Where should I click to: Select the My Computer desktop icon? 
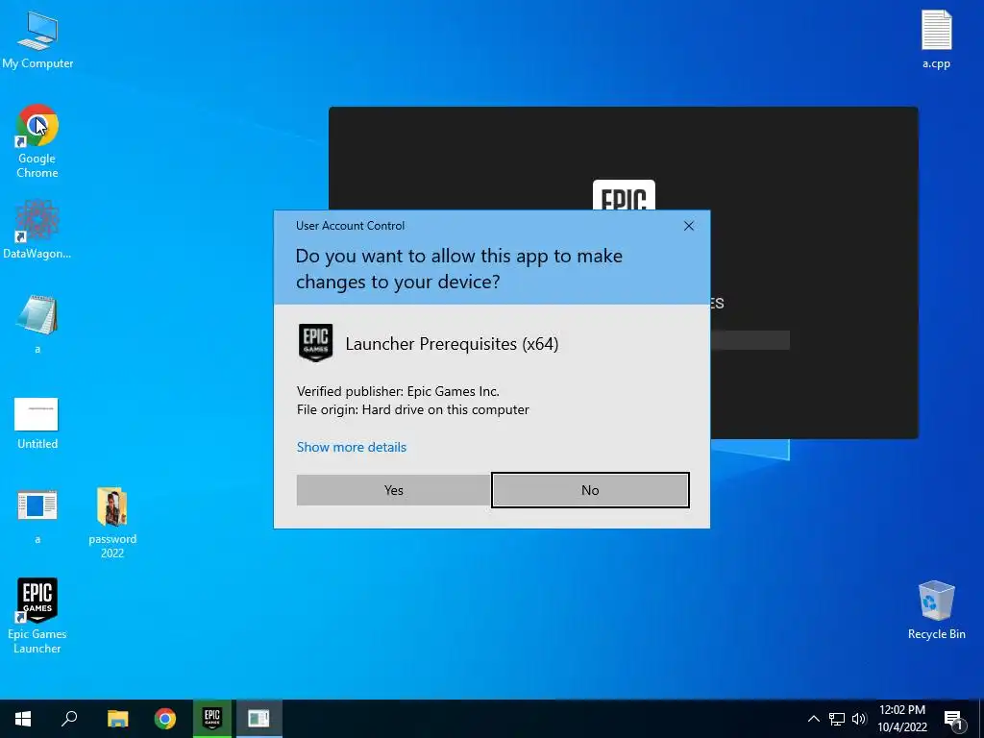click(37, 38)
